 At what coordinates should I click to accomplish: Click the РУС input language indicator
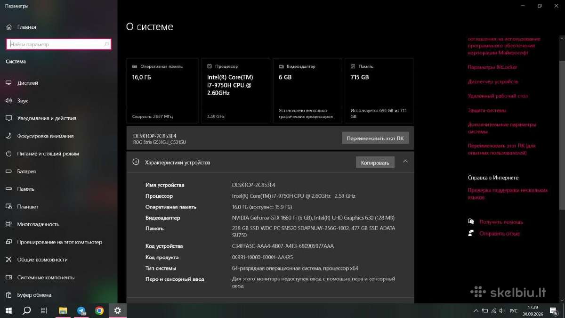click(514, 311)
